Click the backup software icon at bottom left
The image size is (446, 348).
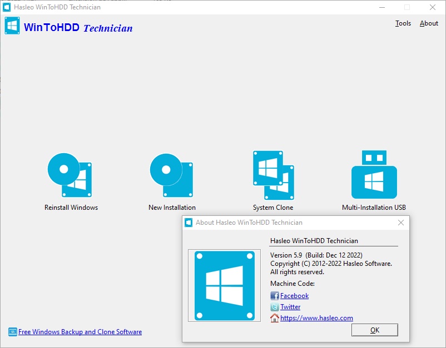13,332
